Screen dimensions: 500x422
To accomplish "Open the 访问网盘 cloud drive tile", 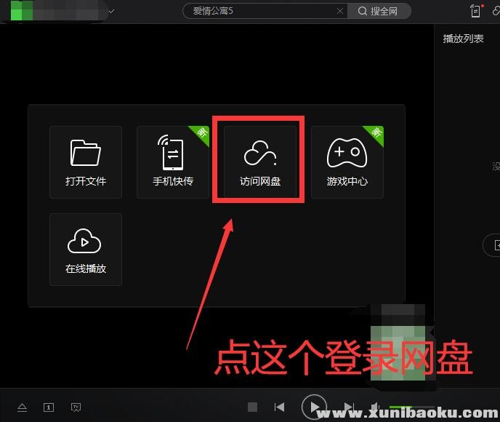I will coord(260,162).
